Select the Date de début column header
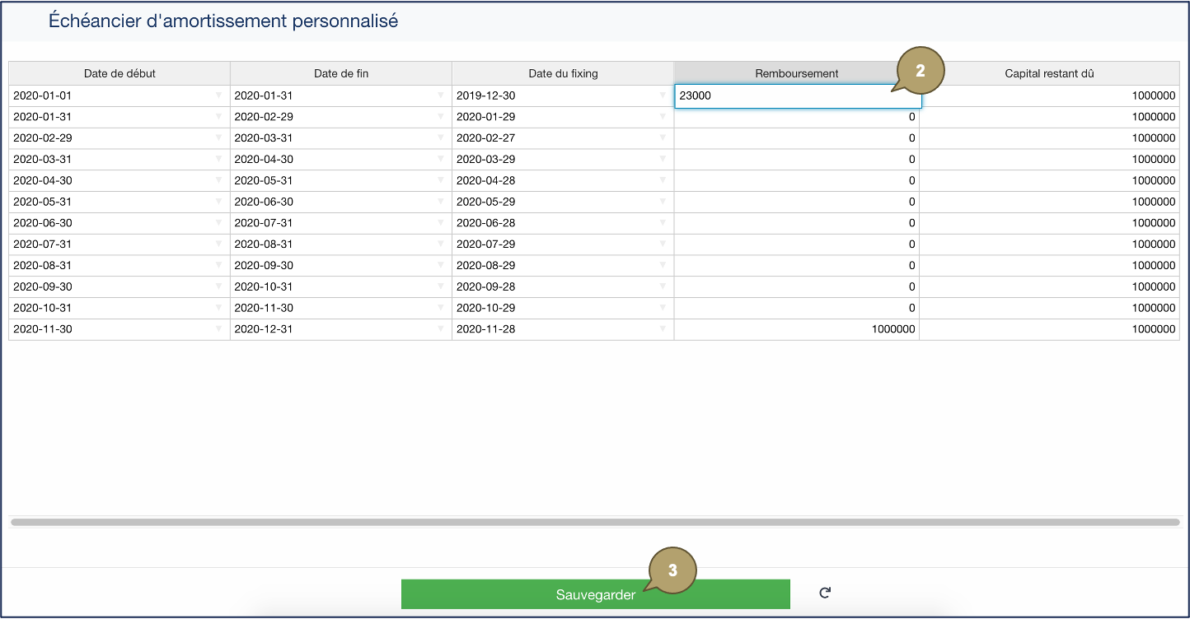Image resolution: width=1190 pixels, height=619 pixels. click(117, 72)
